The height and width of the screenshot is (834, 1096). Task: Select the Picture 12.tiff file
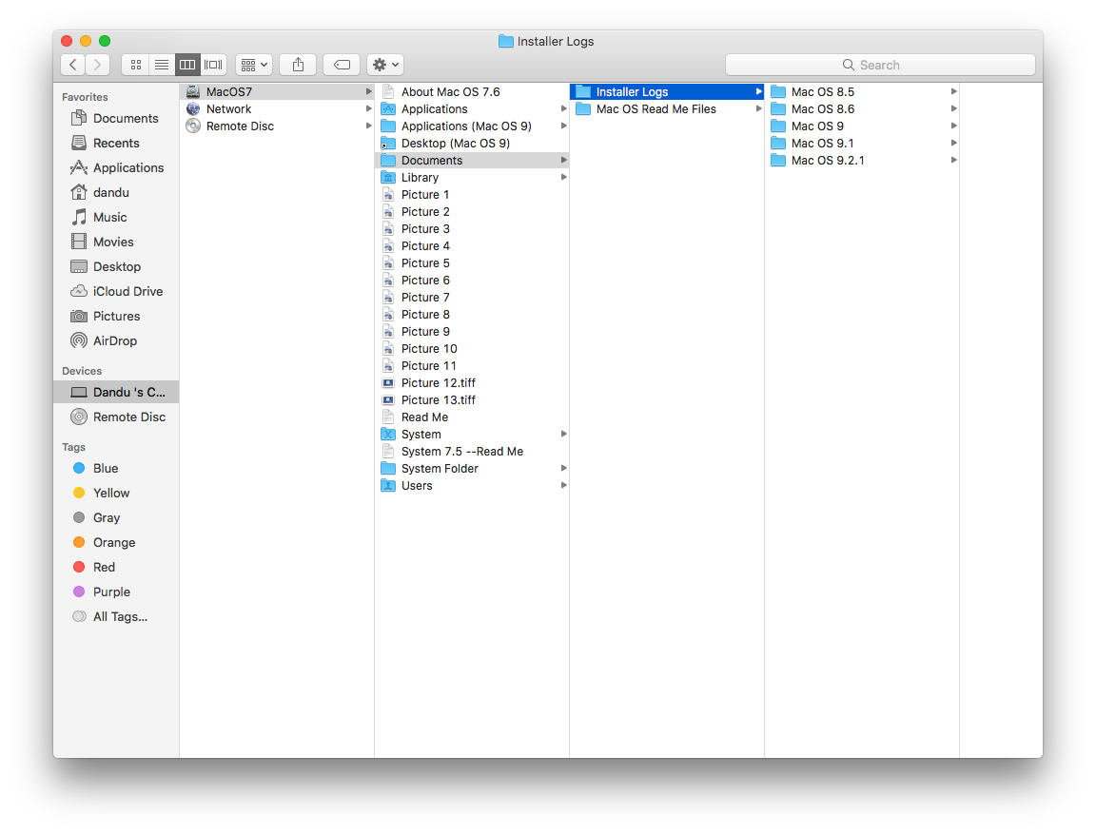click(x=472, y=383)
